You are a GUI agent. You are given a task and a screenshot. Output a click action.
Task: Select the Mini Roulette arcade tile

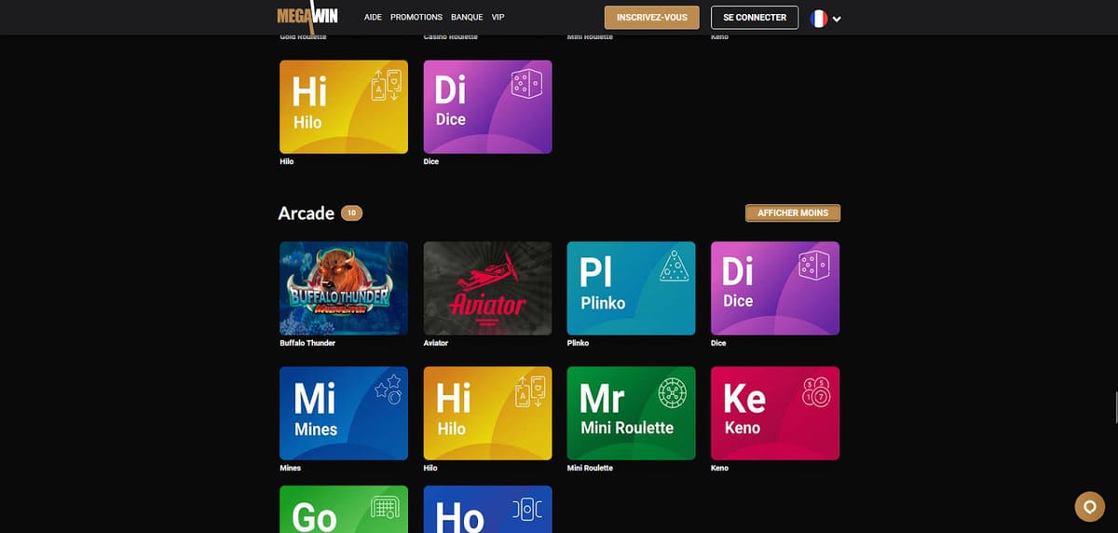(x=631, y=413)
